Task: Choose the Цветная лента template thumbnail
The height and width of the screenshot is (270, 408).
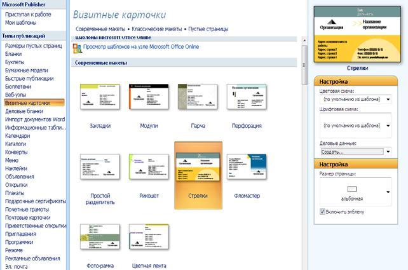Action: (149, 237)
